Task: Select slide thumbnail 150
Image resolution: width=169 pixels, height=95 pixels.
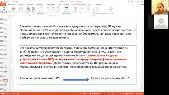Action: (x=5, y=50)
